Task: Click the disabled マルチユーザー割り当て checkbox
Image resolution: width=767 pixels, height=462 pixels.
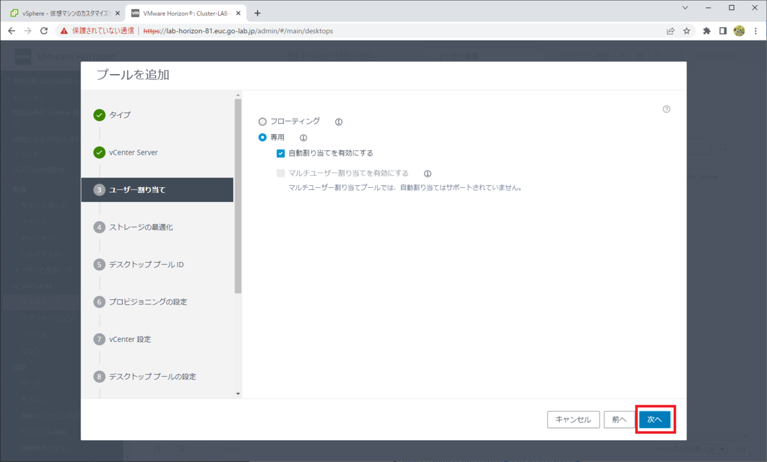Action: 281,173
